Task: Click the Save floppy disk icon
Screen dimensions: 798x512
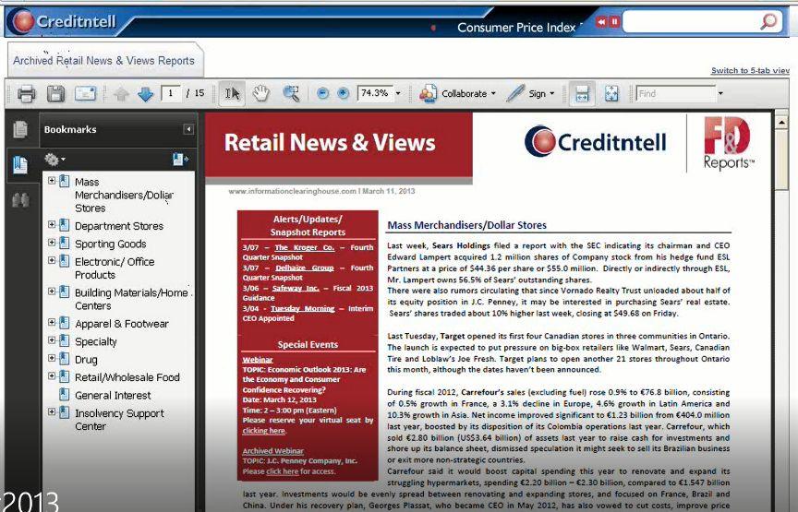Action: pos(55,93)
